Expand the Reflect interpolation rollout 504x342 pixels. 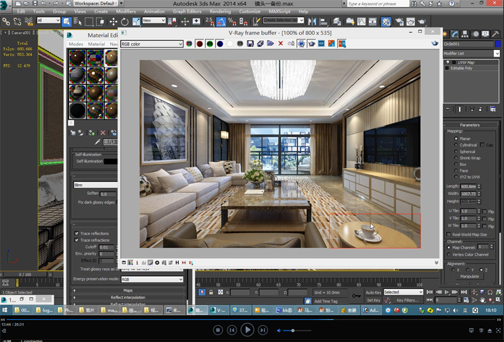tap(128, 298)
